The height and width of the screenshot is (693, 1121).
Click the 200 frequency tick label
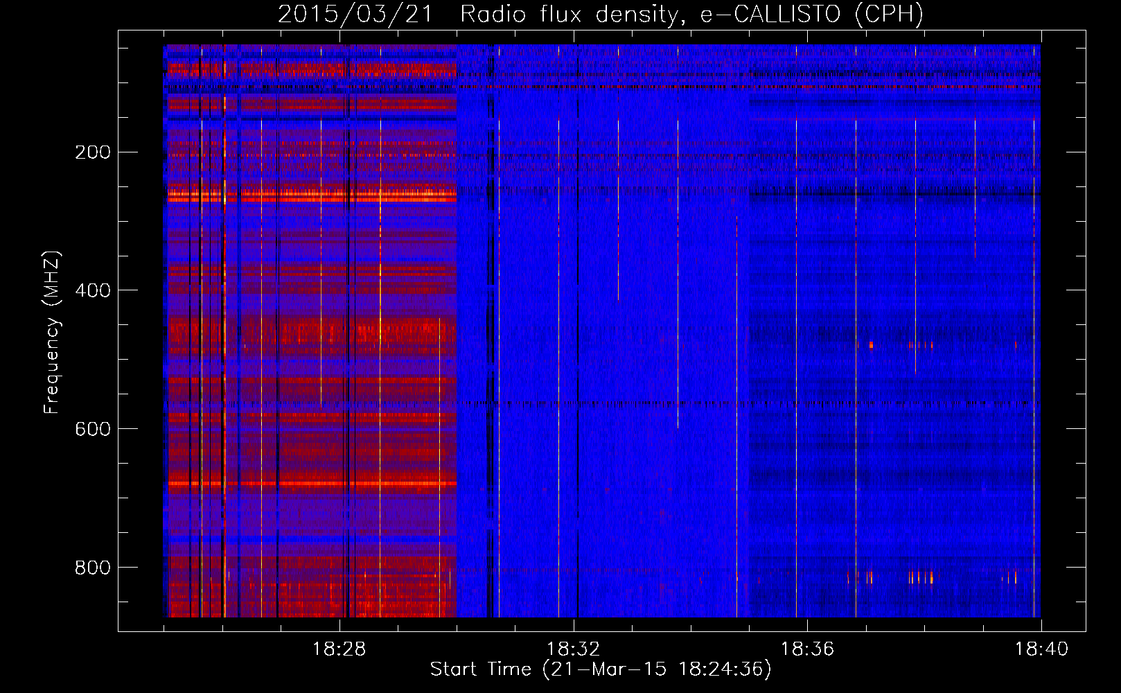point(93,152)
